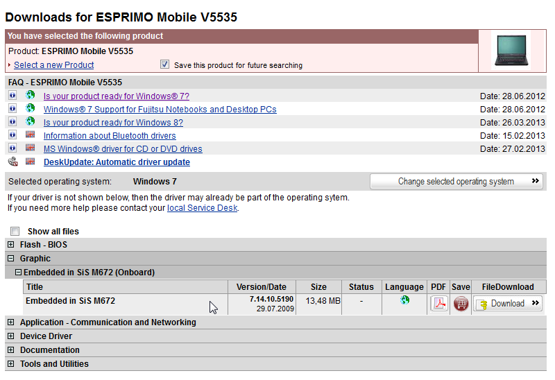Uncheck Save this product for future searching
555x380 pixels.
pyautogui.click(x=164, y=64)
